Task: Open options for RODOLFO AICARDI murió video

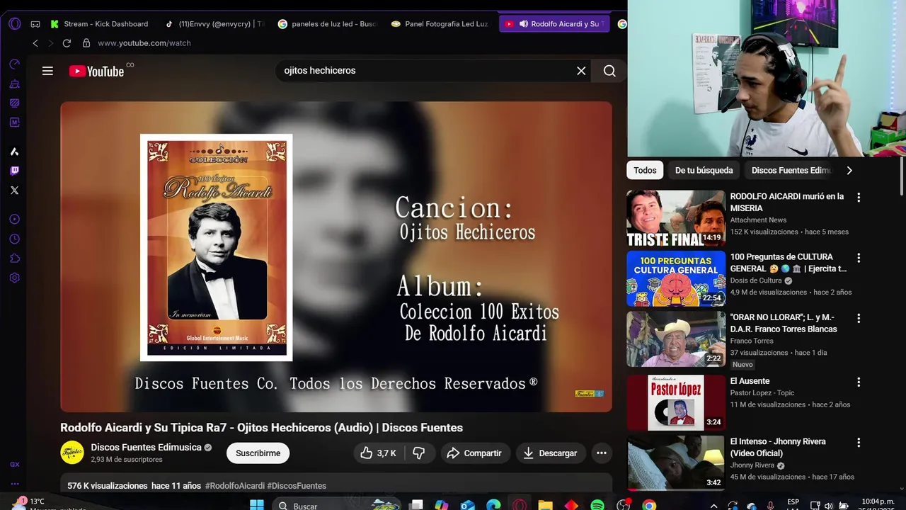Action: coord(859,198)
